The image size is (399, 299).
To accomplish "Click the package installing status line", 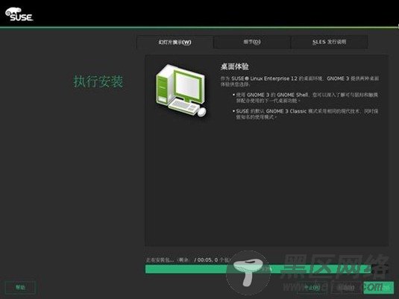I will click(188, 259).
